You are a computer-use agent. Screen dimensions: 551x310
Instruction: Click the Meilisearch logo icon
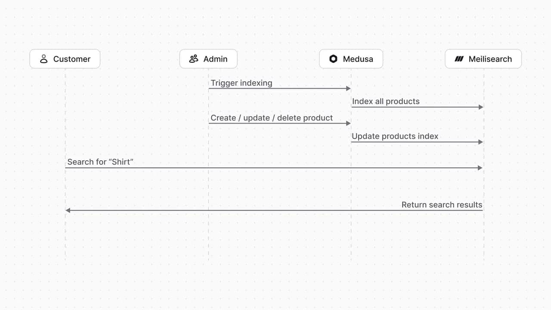click(x=459, y=59)
